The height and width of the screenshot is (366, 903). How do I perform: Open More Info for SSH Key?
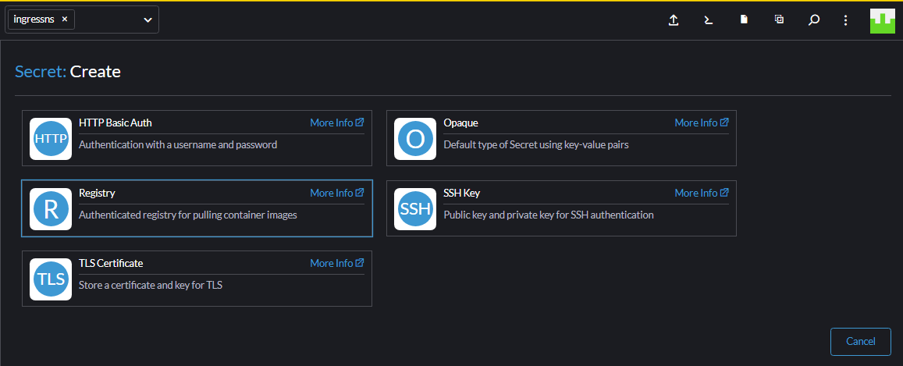(x=702, y=193)
